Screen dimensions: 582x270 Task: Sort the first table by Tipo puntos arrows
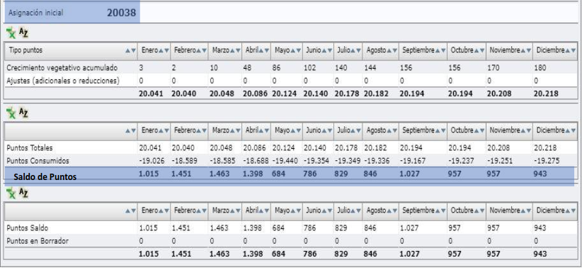130,50
